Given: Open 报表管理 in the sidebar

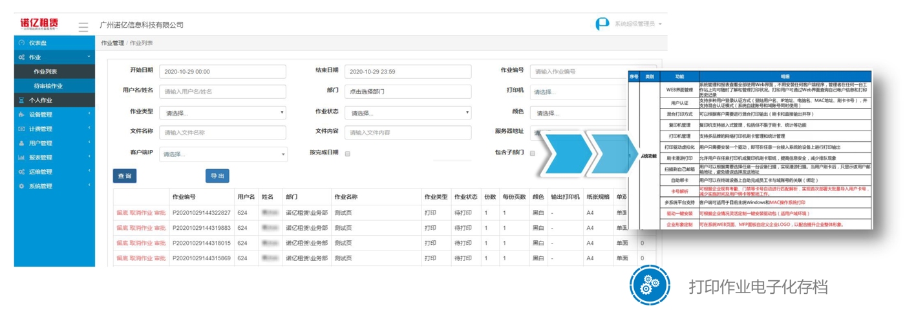Looking at the screenshot, I should coord(40,158).
